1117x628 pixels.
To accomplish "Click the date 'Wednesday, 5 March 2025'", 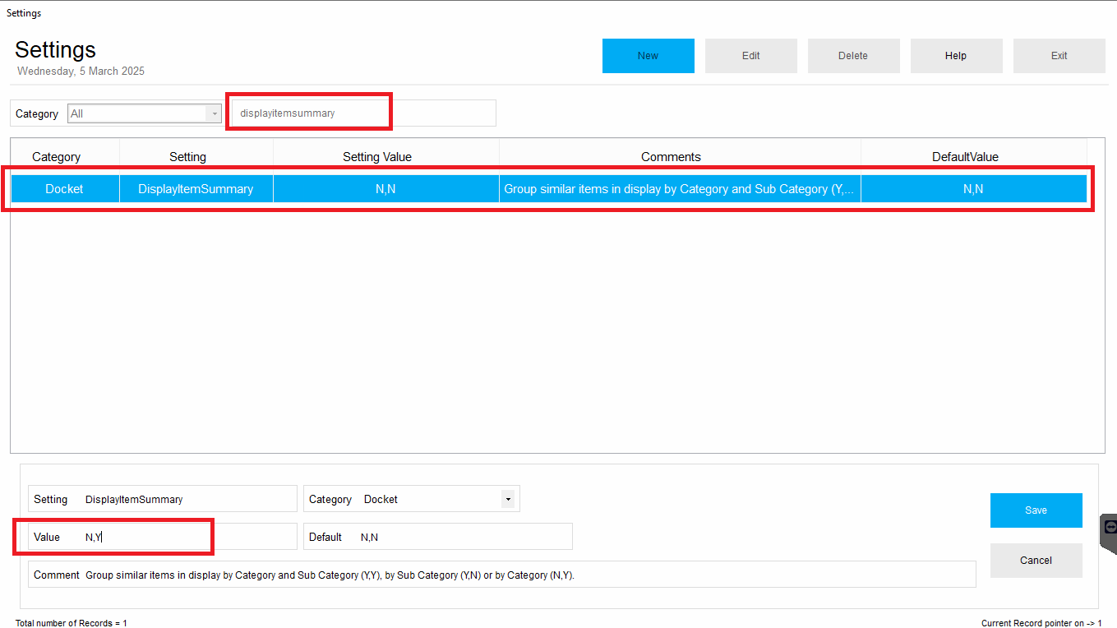I will (81, 72).
